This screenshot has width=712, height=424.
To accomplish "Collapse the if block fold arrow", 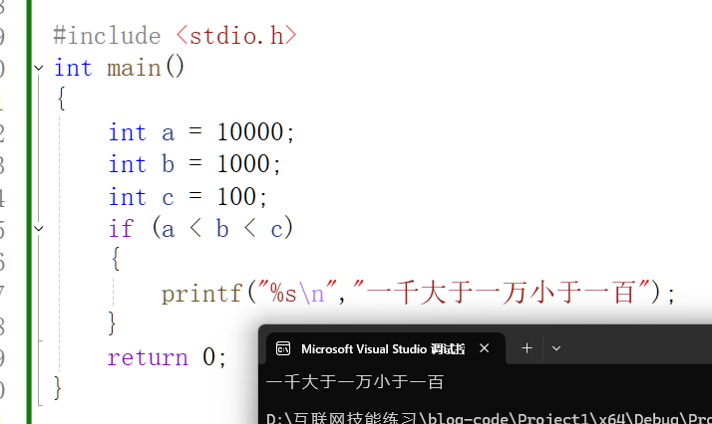I will click(39, 228).
